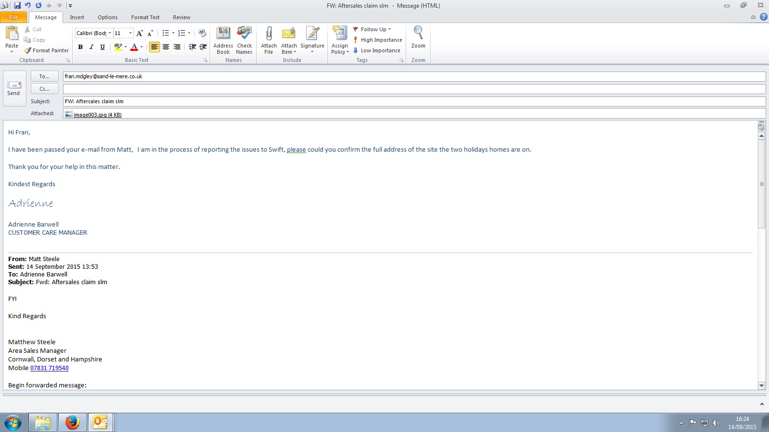Align text to the right

click(177, 47)
